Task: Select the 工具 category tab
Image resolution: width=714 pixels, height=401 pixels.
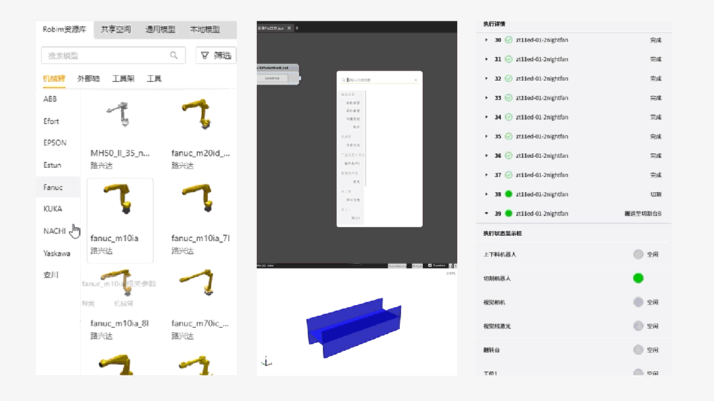Action: point(154,79)
